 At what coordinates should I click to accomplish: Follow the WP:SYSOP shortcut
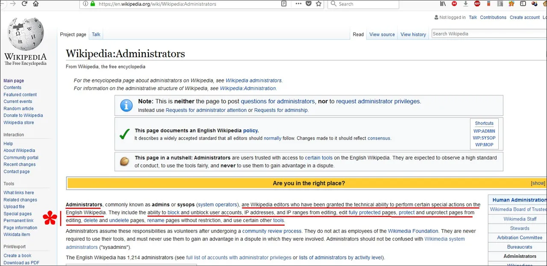click(x=484, y=138)
